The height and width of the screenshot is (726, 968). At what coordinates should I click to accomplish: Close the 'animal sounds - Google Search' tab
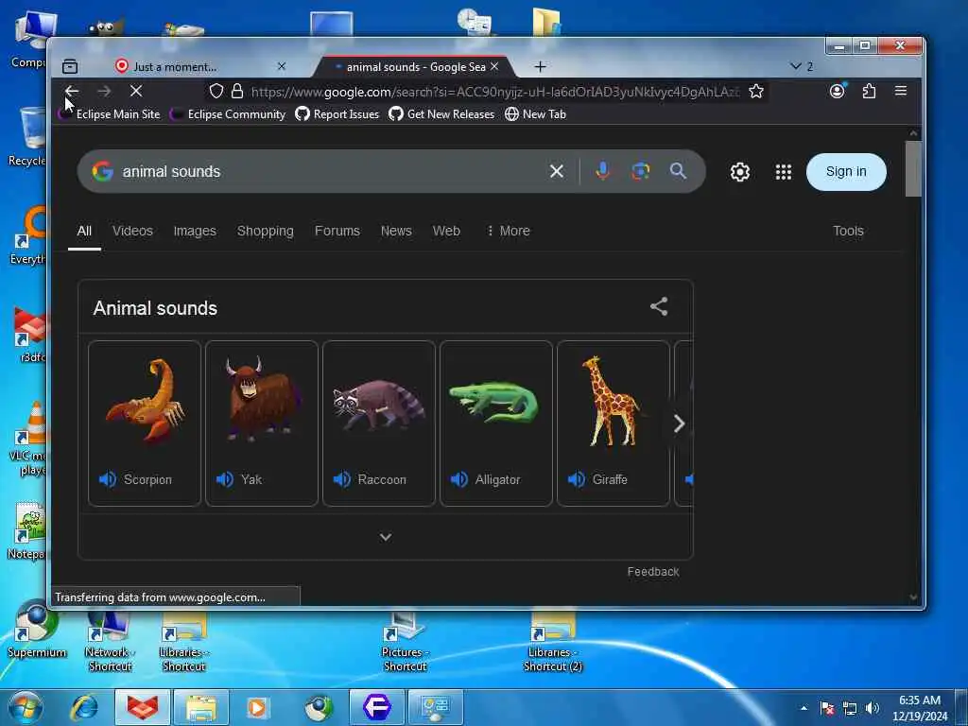pyautogui.click(x=494, y=66)
